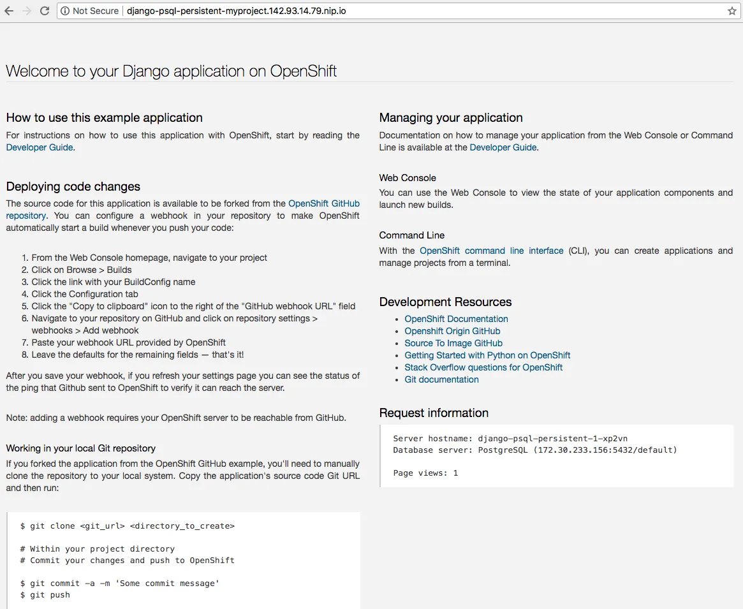
Task: Click list step 'Click on Browse > Builds'
Action: click(x=82, y=270)
